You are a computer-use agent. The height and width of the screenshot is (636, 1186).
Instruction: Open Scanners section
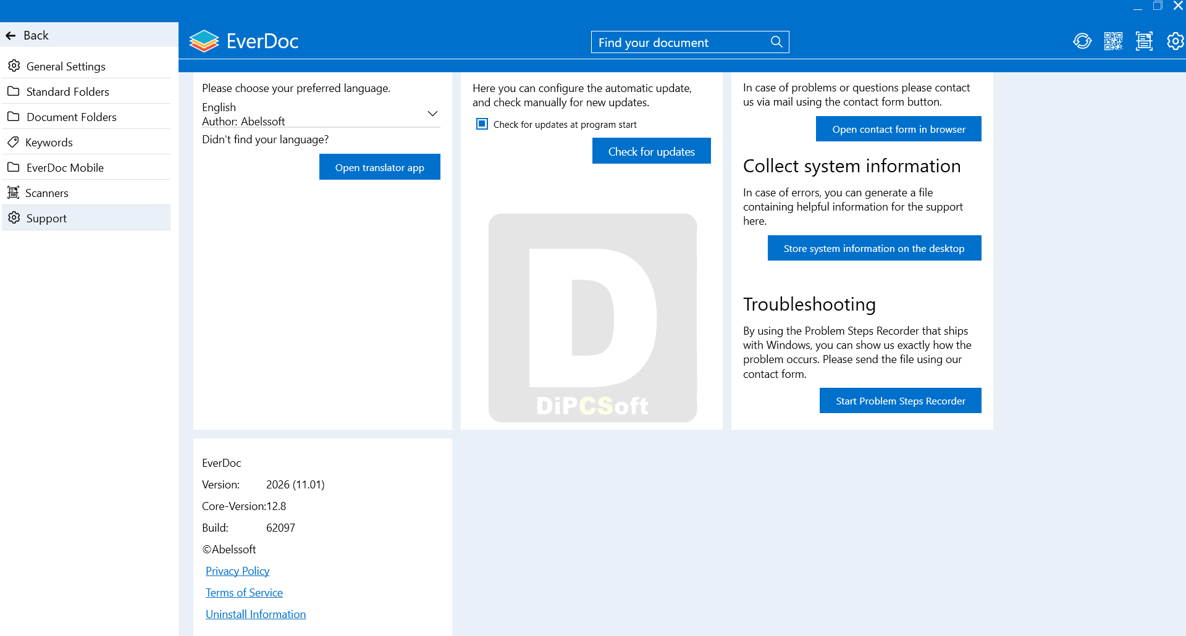(x=86, y=193)
